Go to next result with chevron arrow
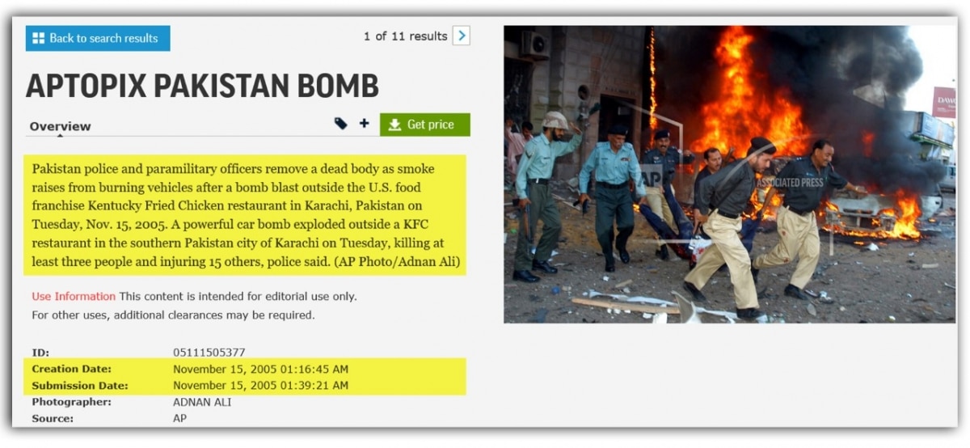This screenshot has height=448, width=970. pyautogui.click(x=461, y=36)
